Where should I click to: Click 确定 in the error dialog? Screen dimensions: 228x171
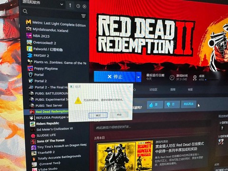click(x=98, y=115)
